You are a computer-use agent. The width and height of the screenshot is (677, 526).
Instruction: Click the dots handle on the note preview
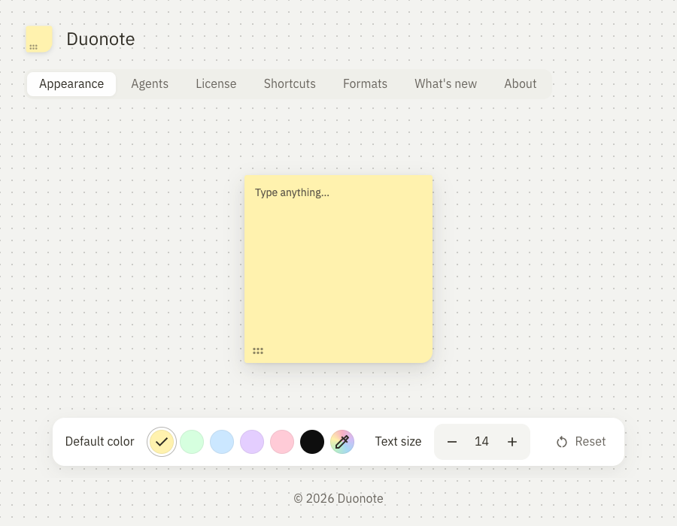coord(258,351)
